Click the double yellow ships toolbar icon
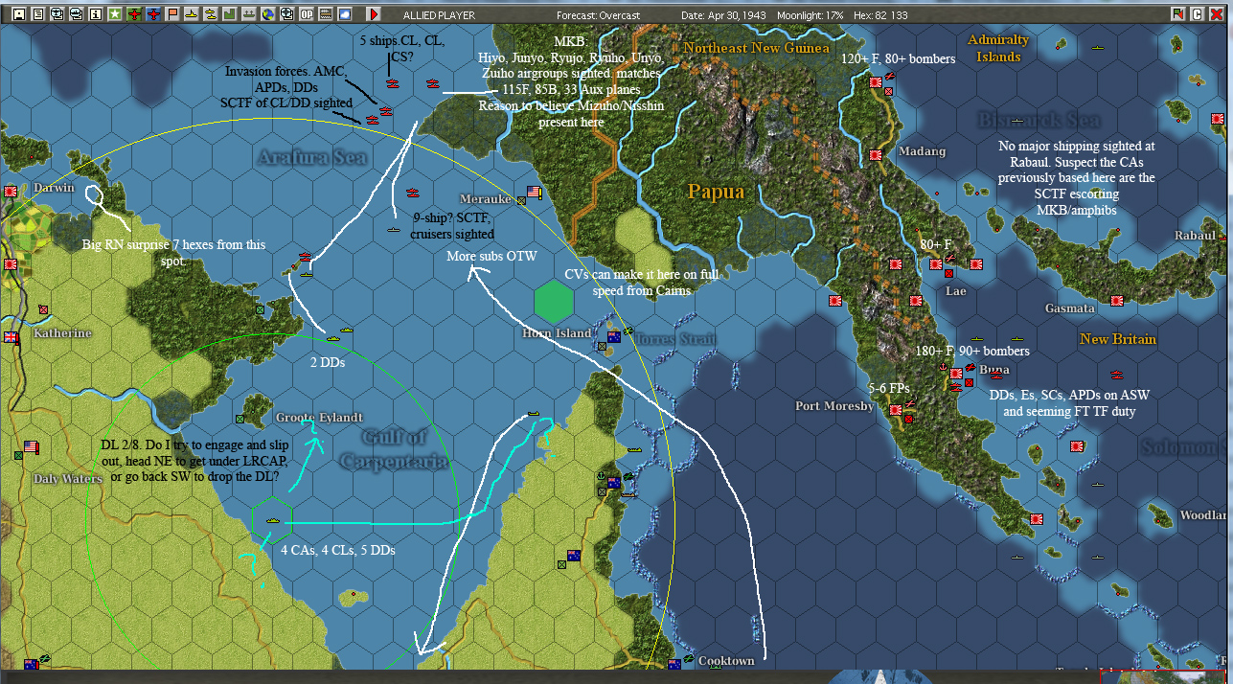 coord(211,14)
